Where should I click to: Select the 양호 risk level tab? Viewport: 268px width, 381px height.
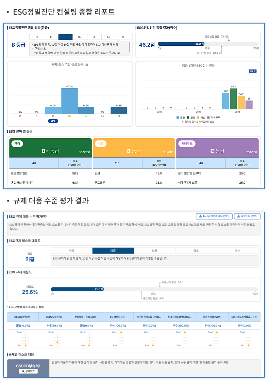click(196, 251)
